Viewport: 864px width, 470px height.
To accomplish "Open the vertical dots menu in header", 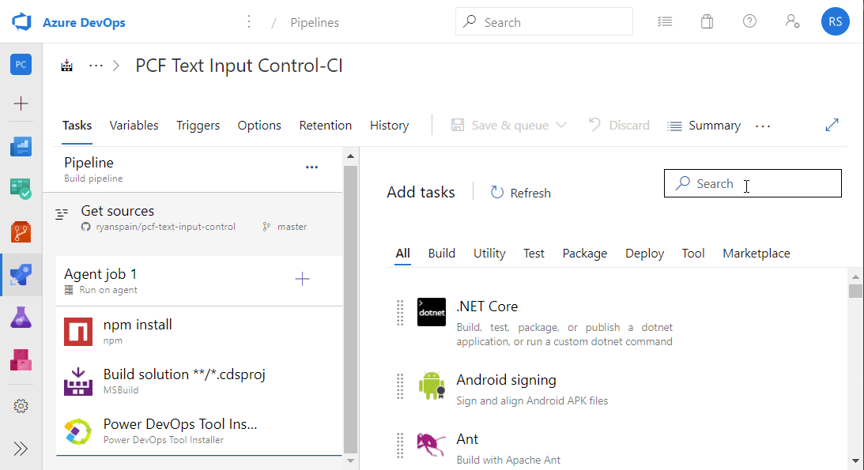I will [249, 21].
